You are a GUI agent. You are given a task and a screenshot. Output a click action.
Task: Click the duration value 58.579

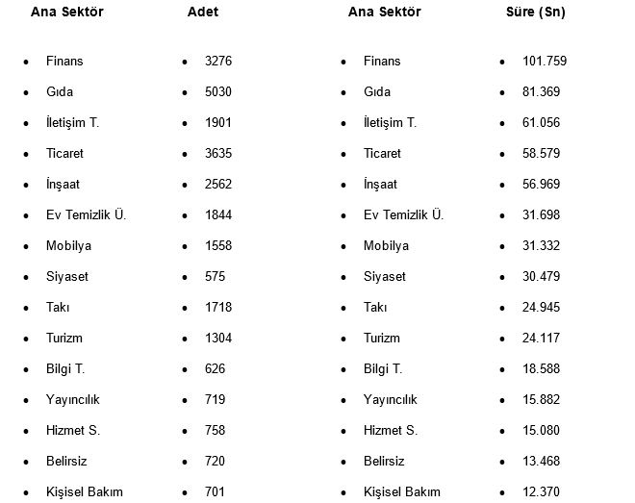click(x=542, y=154)
